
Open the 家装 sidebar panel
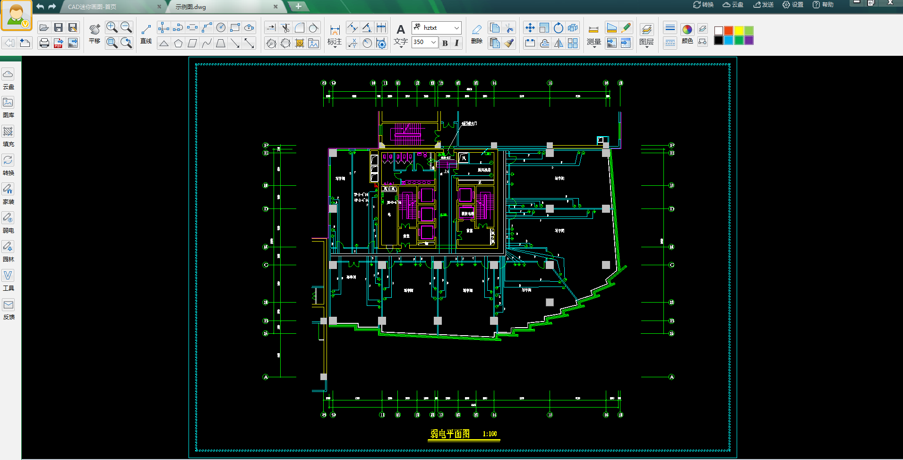click(8, 194)
